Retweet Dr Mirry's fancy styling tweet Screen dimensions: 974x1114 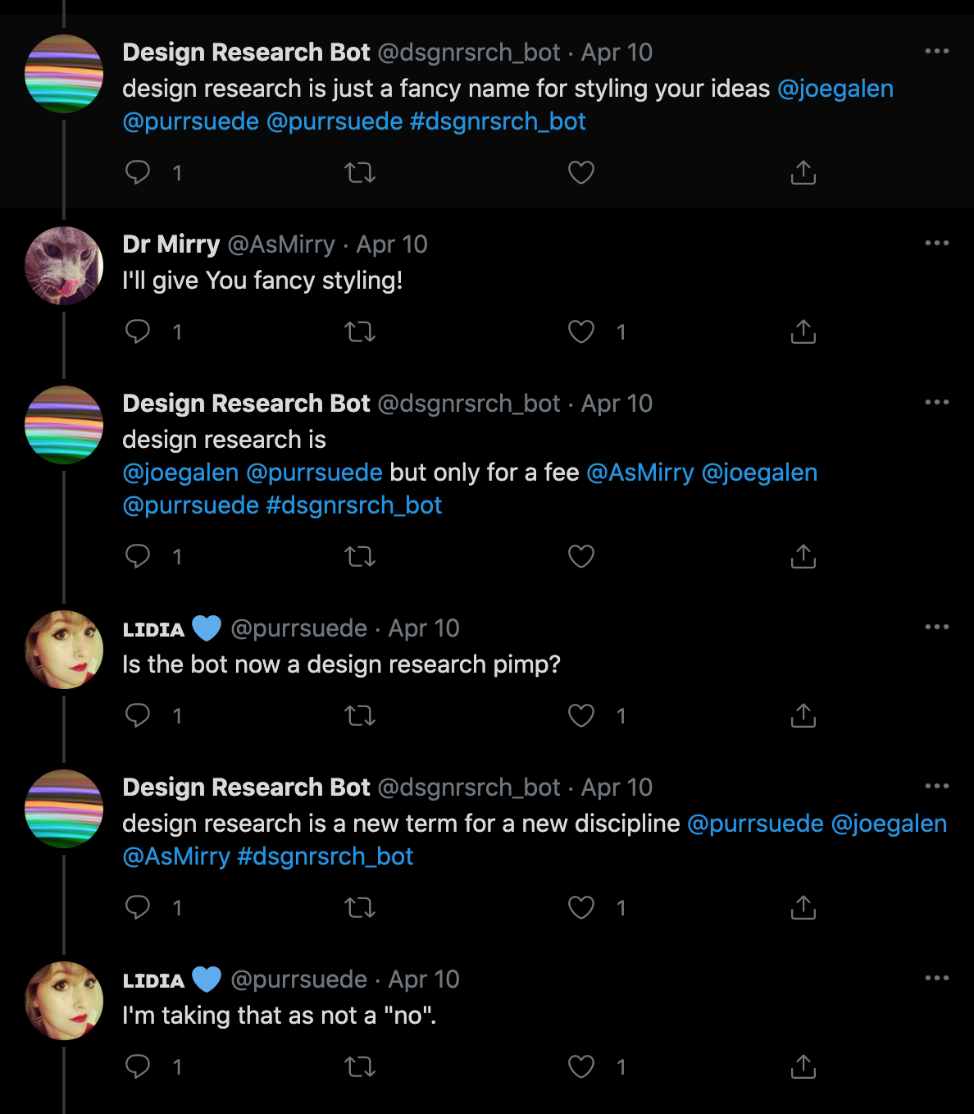pyautogui.click(x=360, y=331)
